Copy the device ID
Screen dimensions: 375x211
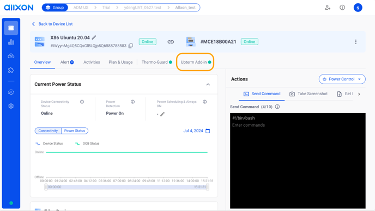click(131, 46)
